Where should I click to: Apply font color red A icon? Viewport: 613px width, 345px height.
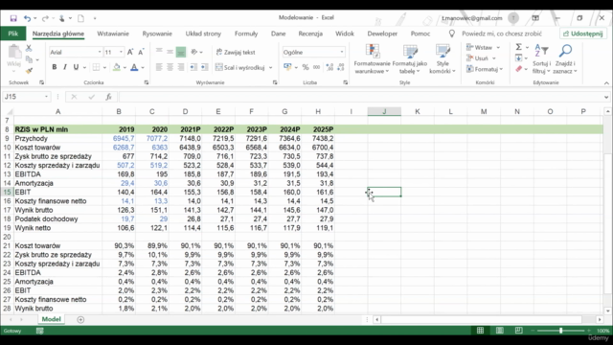click(x=134, y=67)
